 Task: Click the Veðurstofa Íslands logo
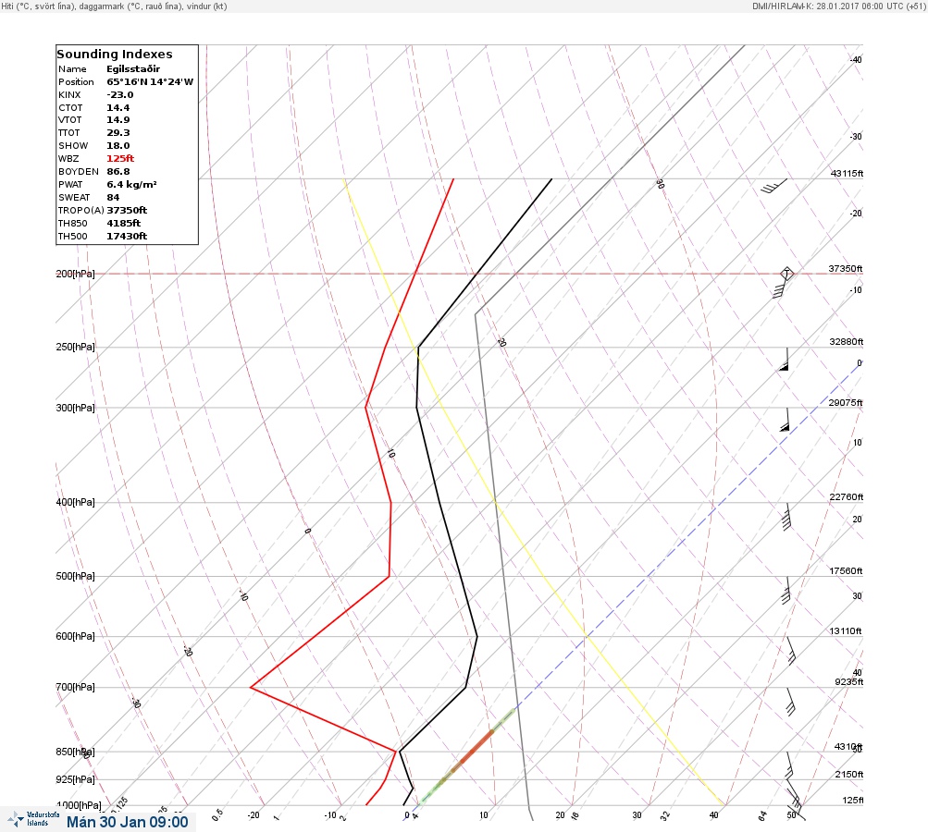point(33,819)
